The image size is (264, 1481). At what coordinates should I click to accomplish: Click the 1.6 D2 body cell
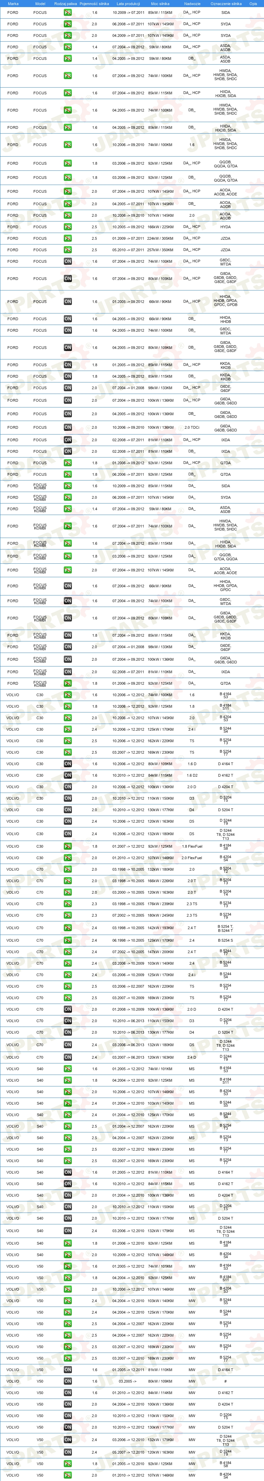pos(192,775)
